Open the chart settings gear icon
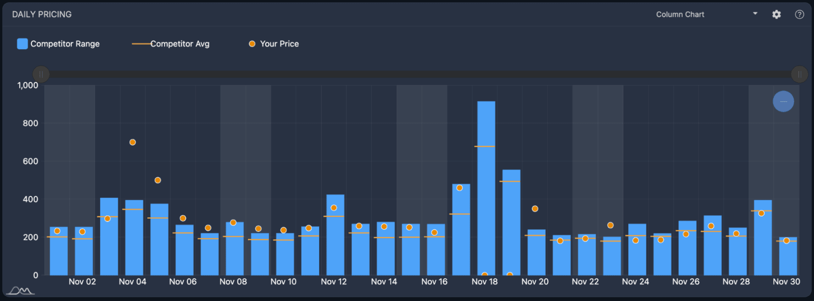The width and height of the screenshot is (814, 301). pyautogui.click(x=776, y=14)
